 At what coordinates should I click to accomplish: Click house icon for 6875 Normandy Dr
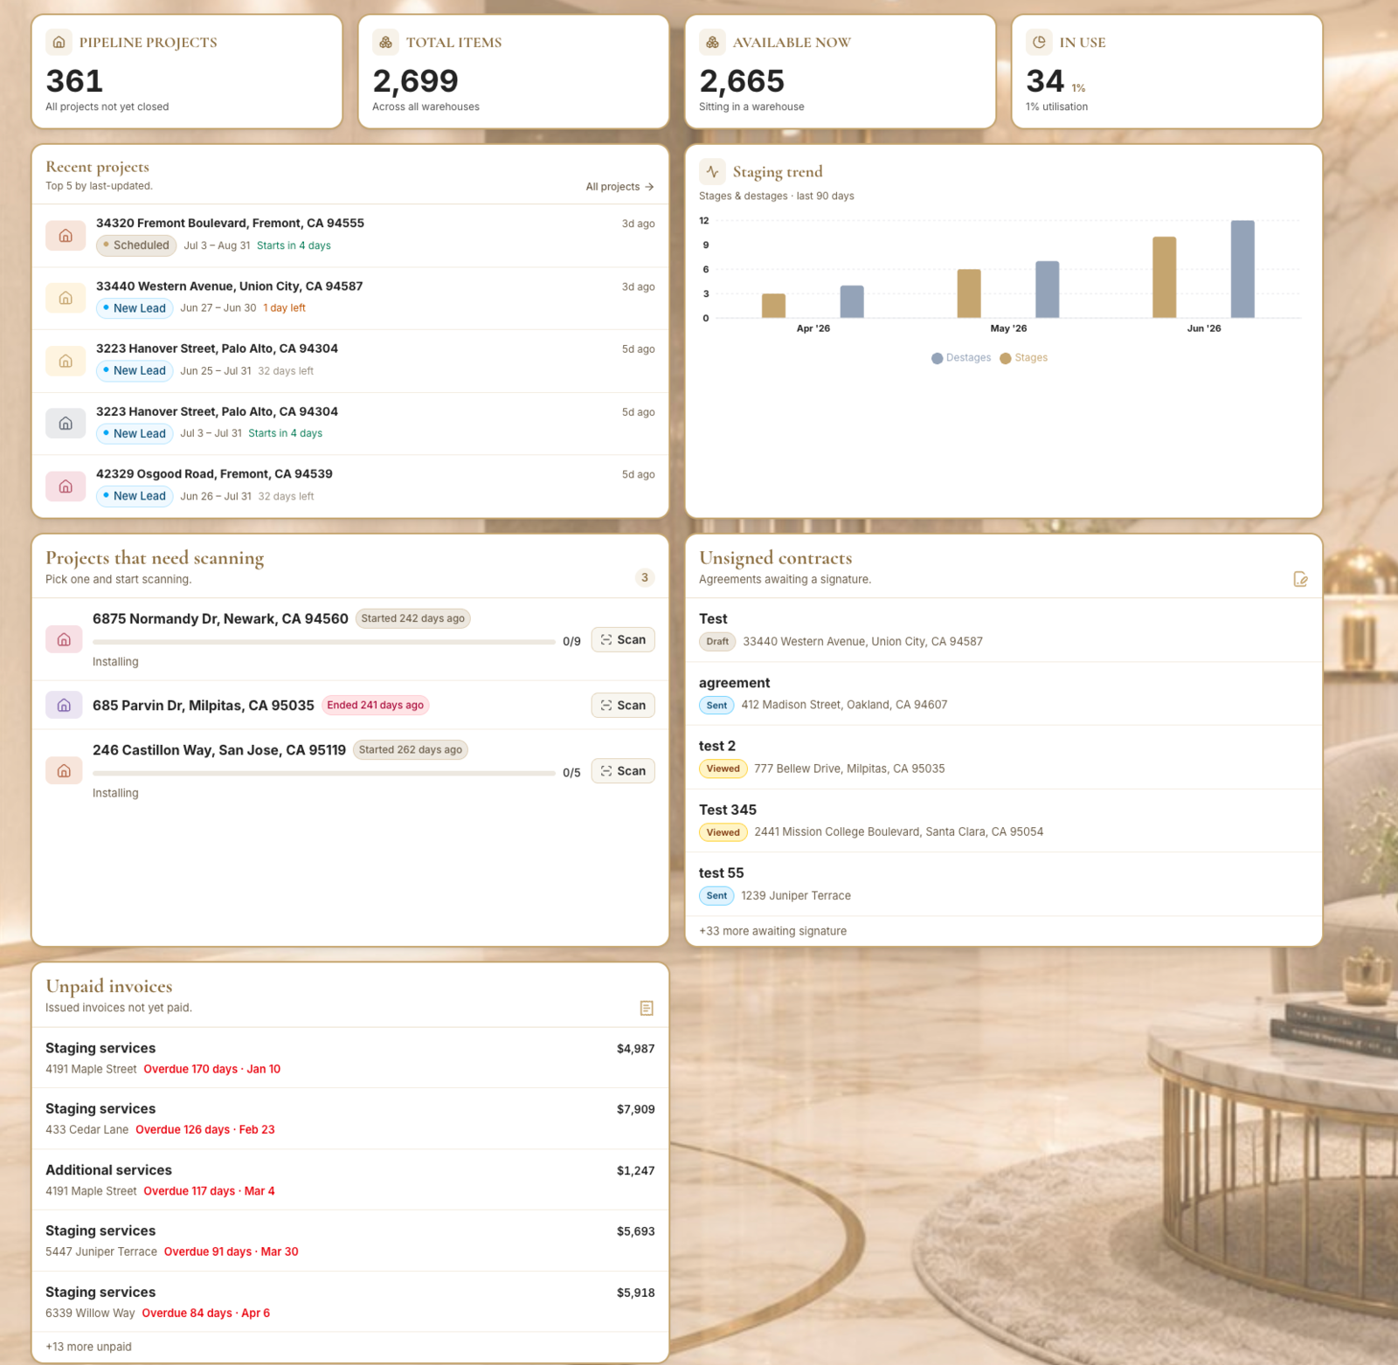click(64, 639)
